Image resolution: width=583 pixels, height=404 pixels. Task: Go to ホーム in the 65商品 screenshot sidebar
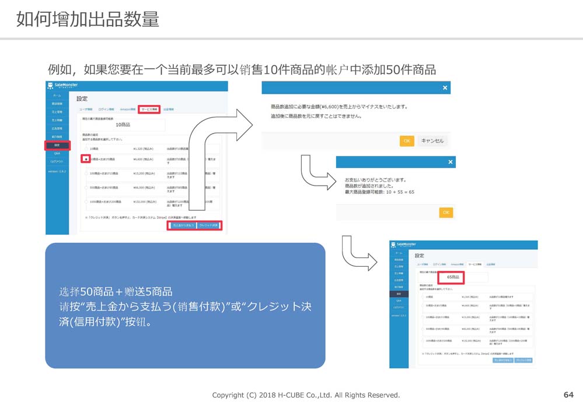click(x=399, y=253)
